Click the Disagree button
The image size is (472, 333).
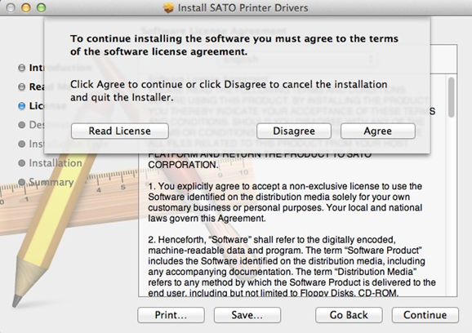(294, 131)
